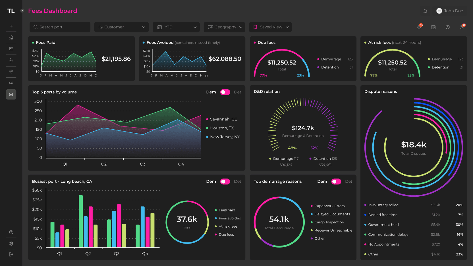The height and width of the screenshot is (266, 473).
Task: Open the Geography dropdown
Action: click(x=225, y=27)
